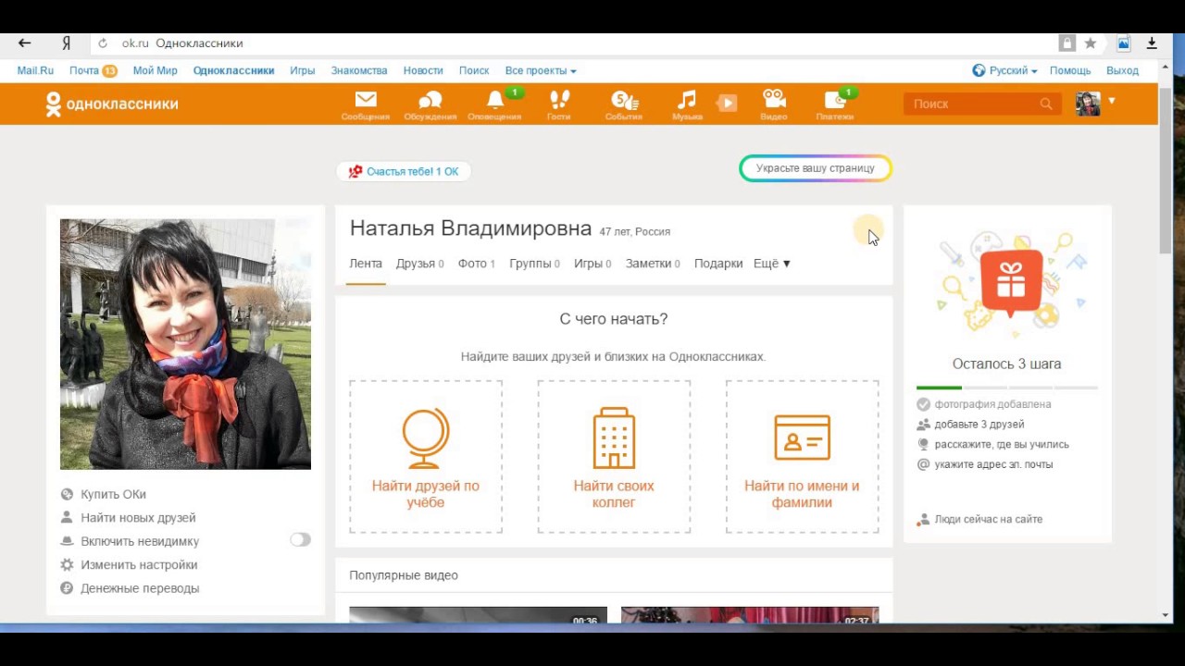This screenshot has width=1185, height=666.
Task: Click Новости in top bar
Action: pos(423,70)
